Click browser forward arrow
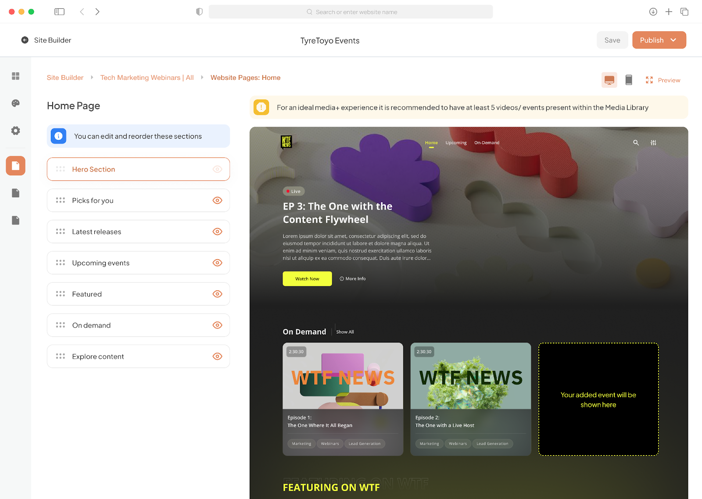 tap(97, 12)
